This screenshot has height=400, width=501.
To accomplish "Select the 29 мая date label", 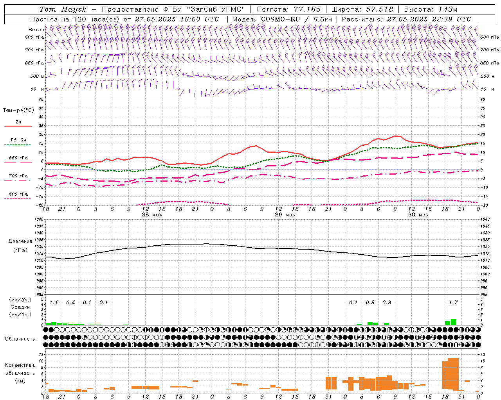I will point(285,215).
